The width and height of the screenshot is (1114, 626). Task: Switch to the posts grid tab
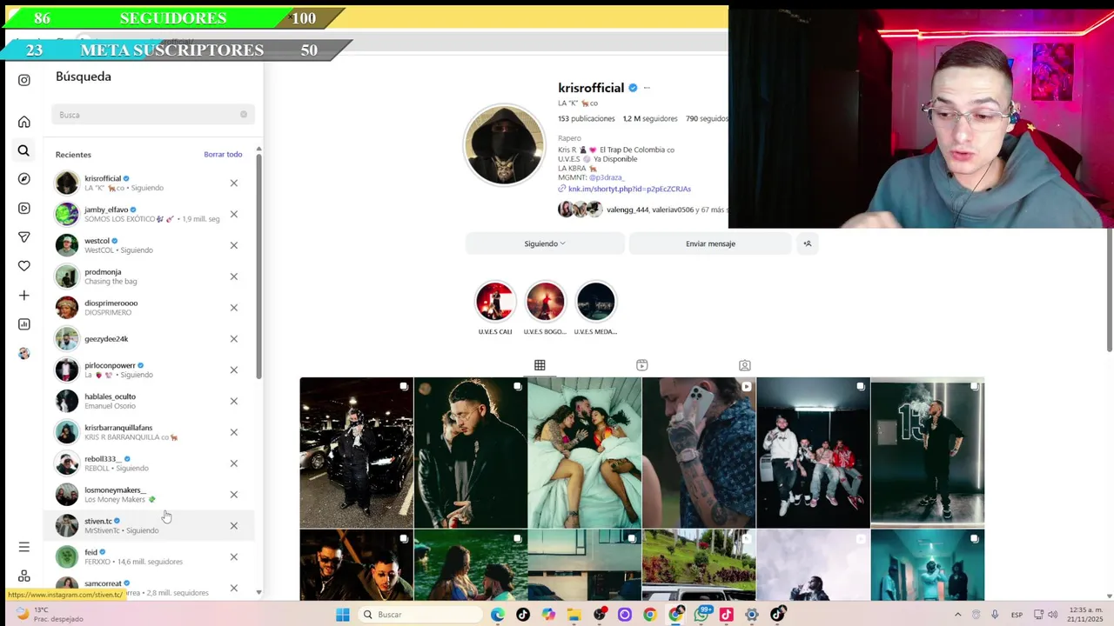pyautogui.click(x=540, y=365)
